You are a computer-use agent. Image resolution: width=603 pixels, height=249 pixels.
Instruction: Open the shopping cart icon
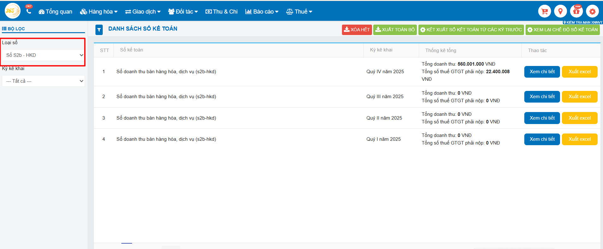click(544, 11)
